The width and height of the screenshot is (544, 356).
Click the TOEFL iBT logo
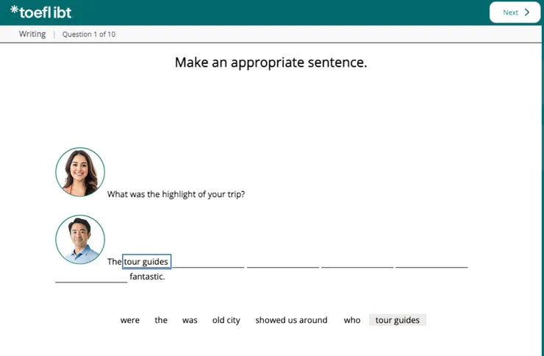click(x=41, y=12)
